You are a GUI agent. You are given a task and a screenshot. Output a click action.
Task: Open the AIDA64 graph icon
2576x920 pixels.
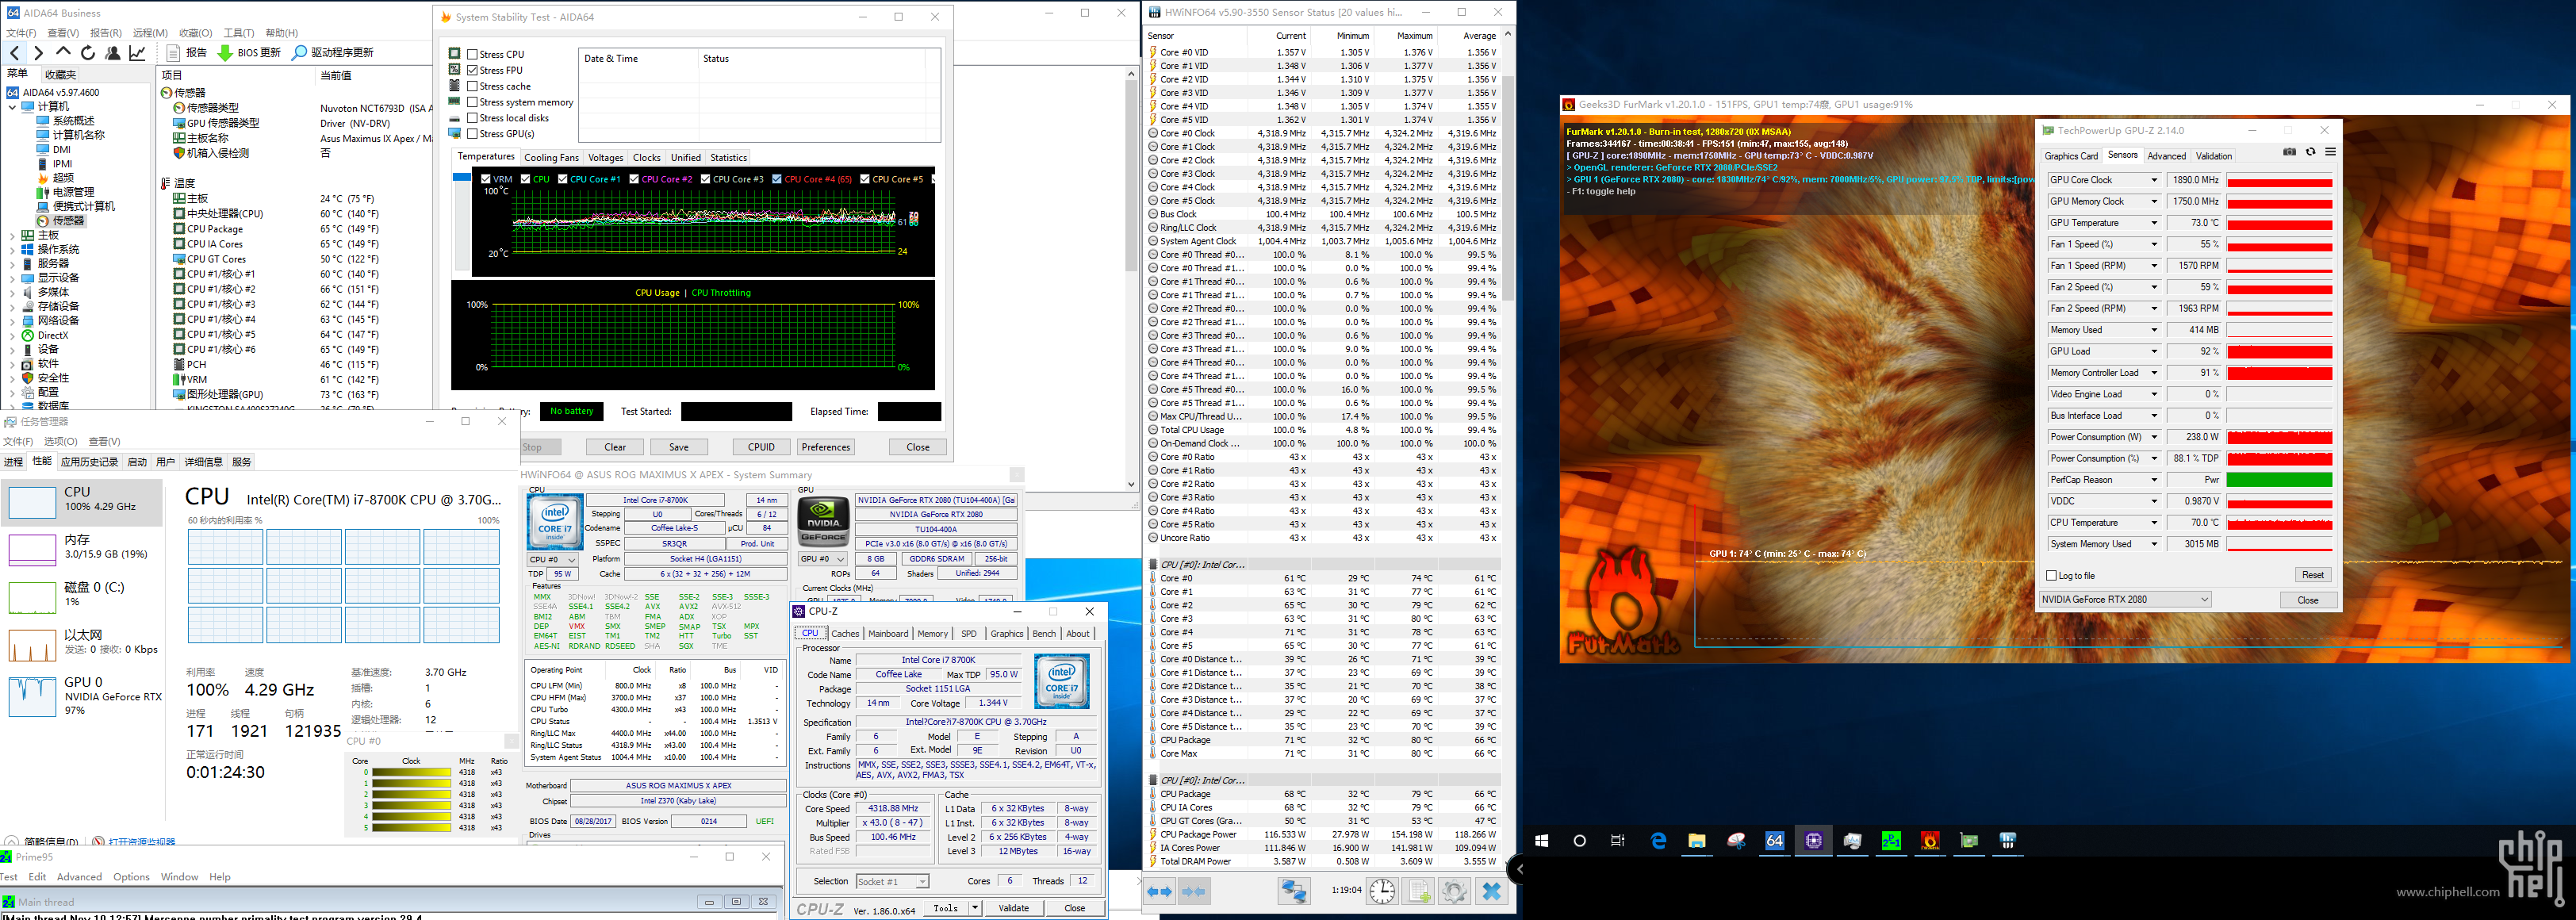click(138, 53)
